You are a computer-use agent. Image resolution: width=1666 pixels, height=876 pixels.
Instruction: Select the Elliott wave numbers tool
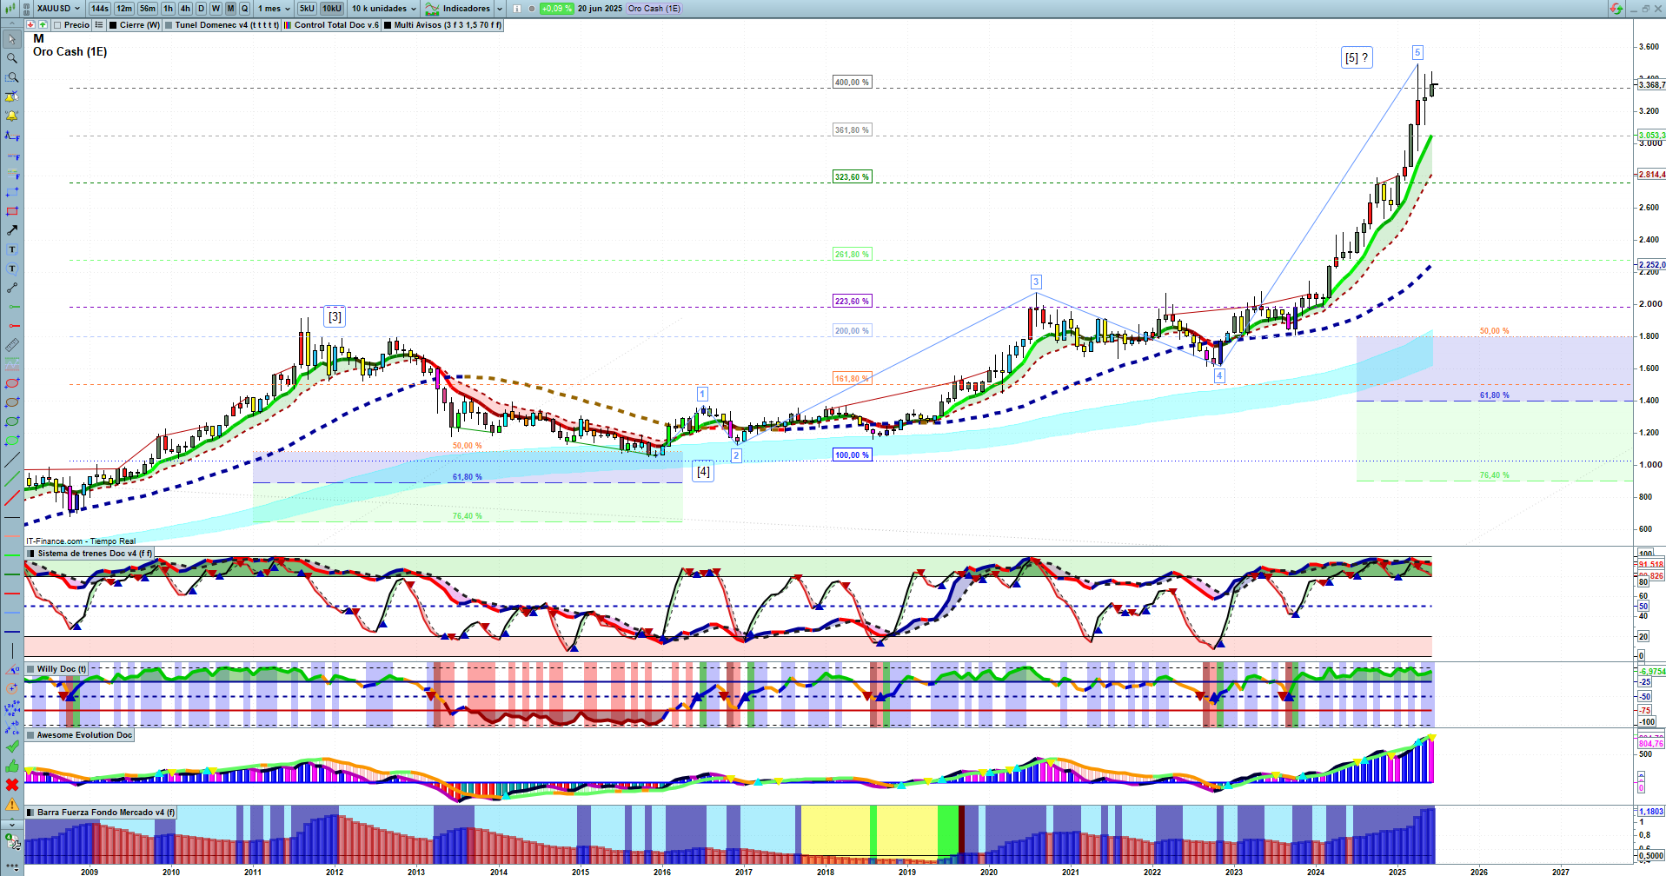[11, 708]
